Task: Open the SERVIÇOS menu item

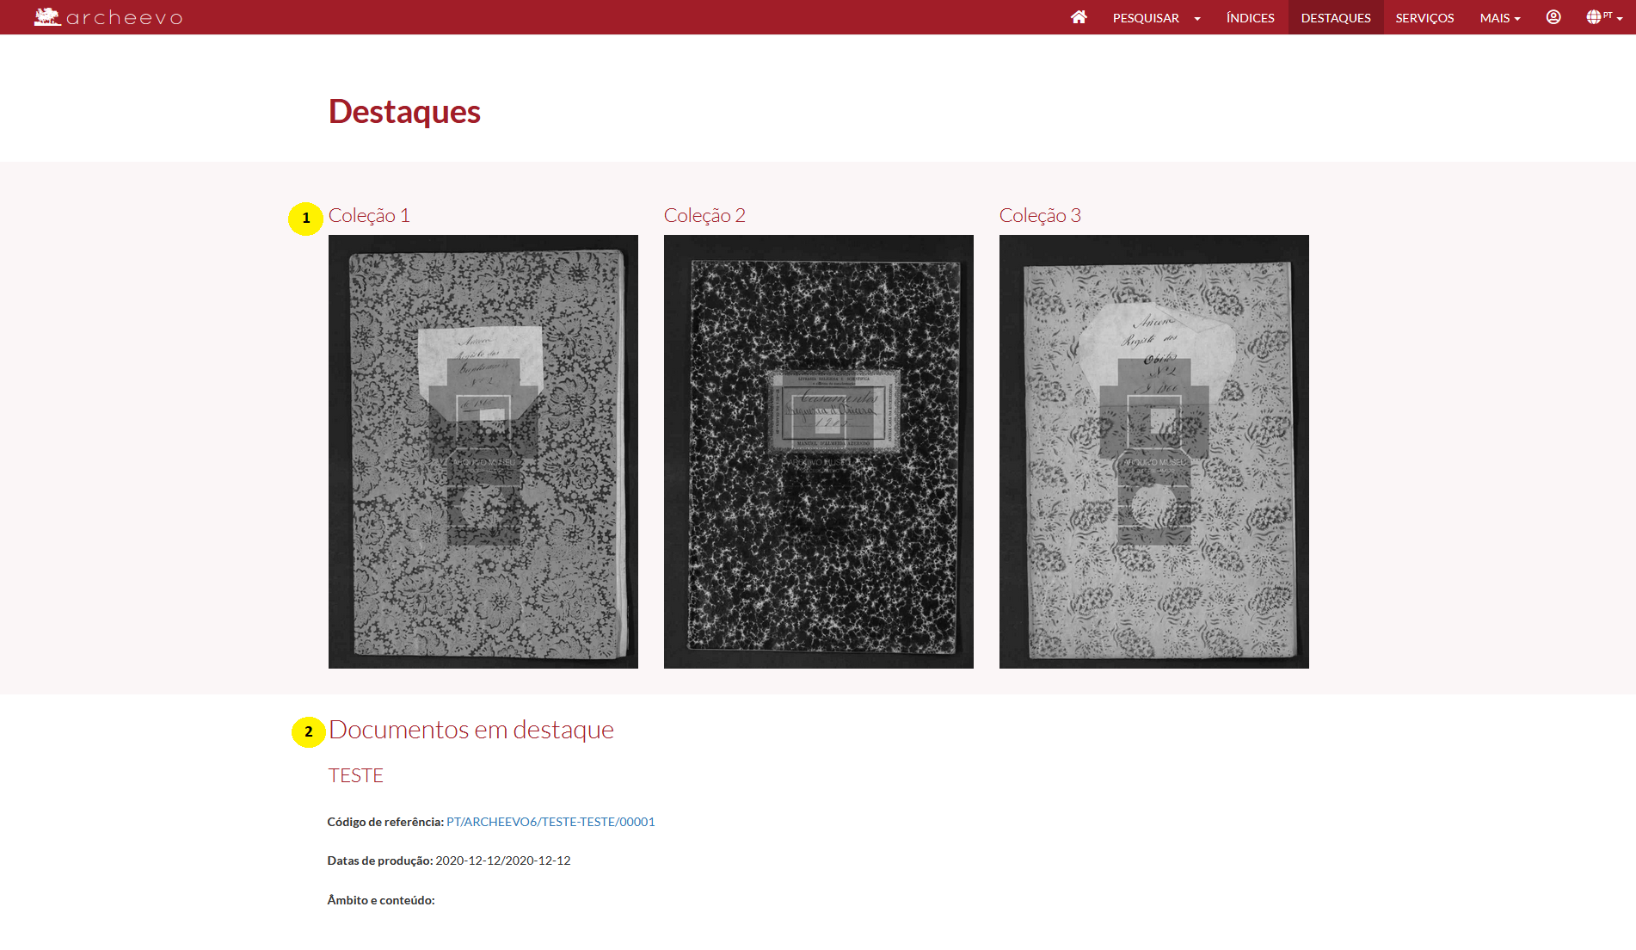Action: (1424, 18)
